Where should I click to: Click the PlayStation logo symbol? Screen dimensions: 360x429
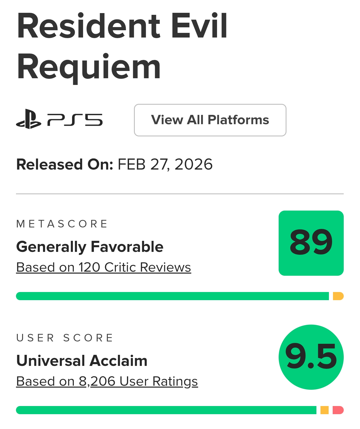(28, 119)
